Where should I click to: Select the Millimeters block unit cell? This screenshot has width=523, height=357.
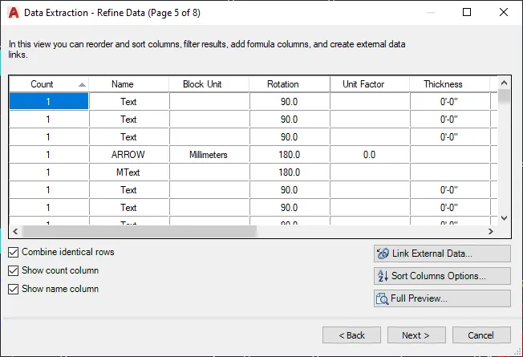[209, 155]
